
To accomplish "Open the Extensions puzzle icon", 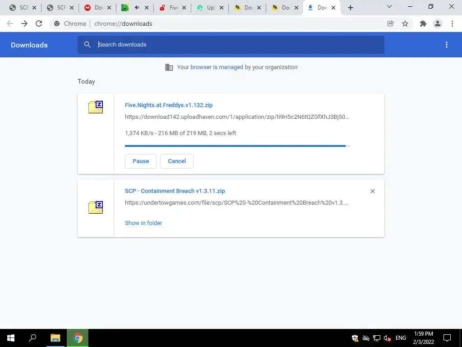I will (423, 23).
